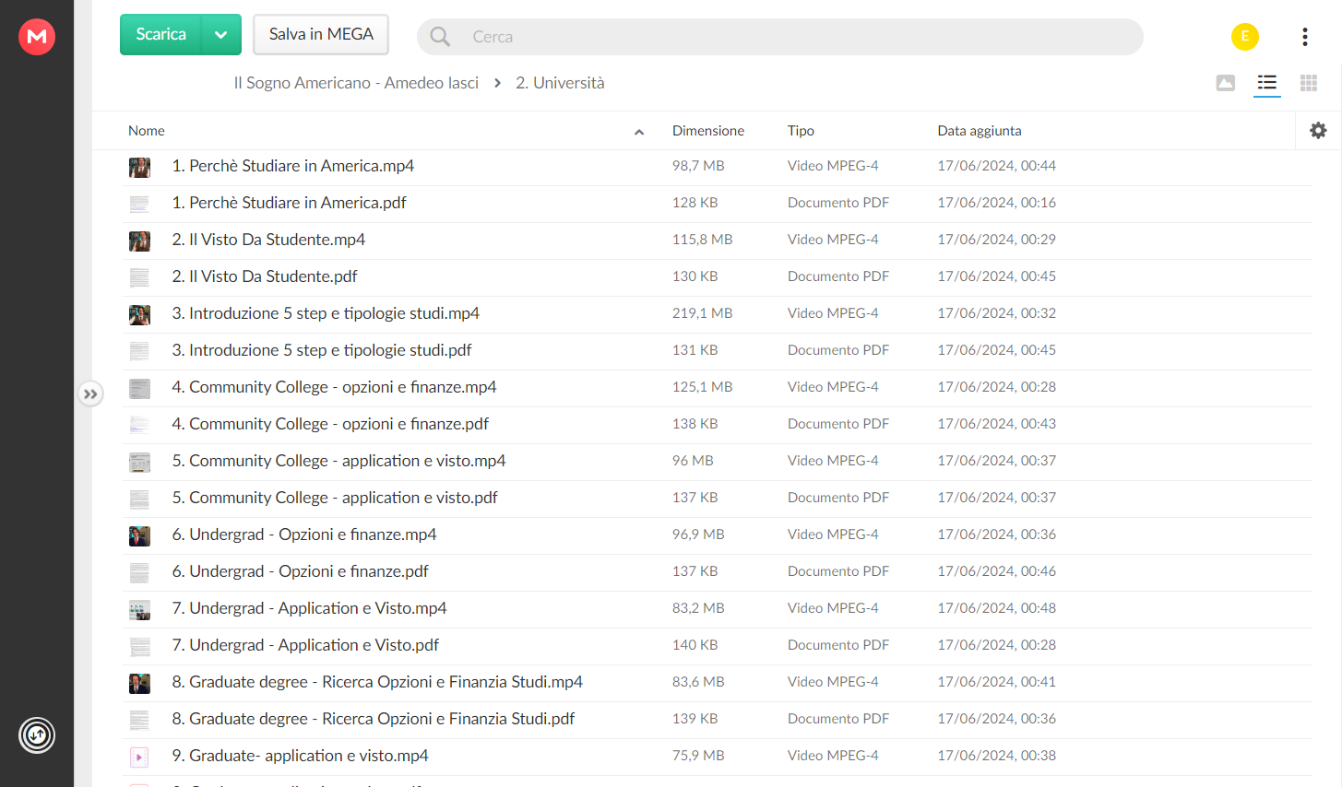Click the transfers icon in the sidebar

(37, 735)
